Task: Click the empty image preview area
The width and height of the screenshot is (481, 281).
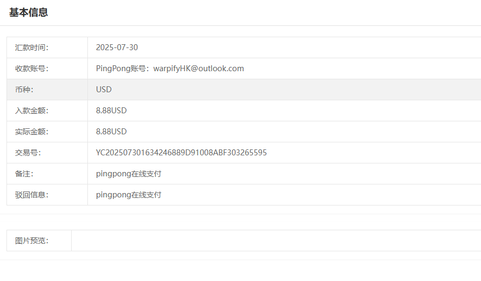Action: [275, 241]
